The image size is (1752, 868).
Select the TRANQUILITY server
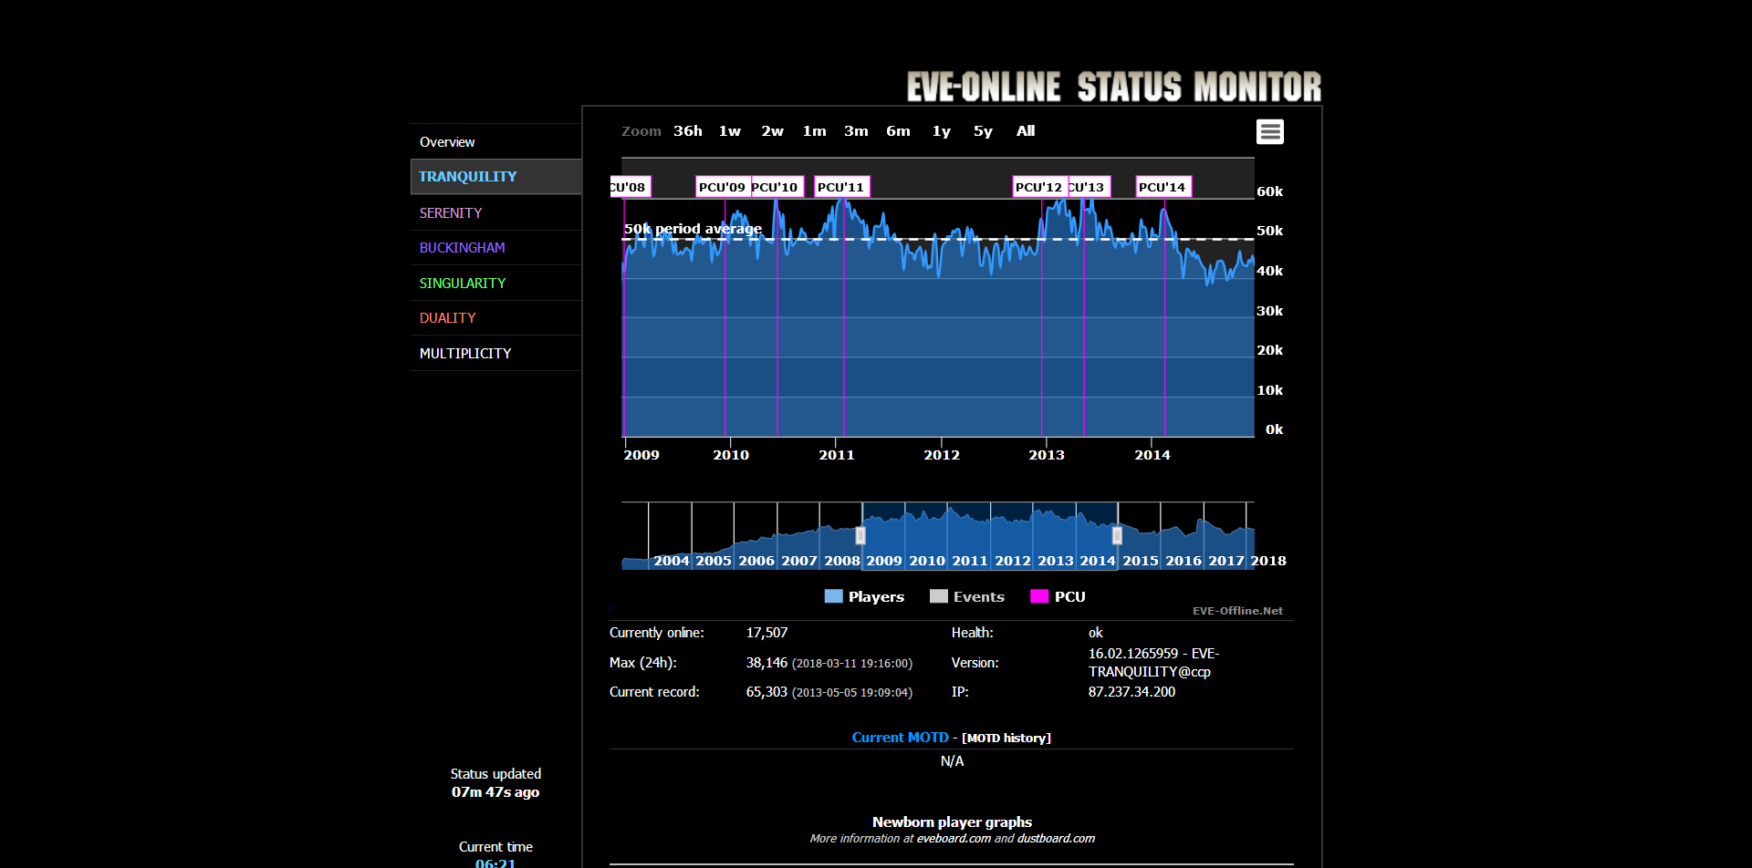(x=495, y=176)
